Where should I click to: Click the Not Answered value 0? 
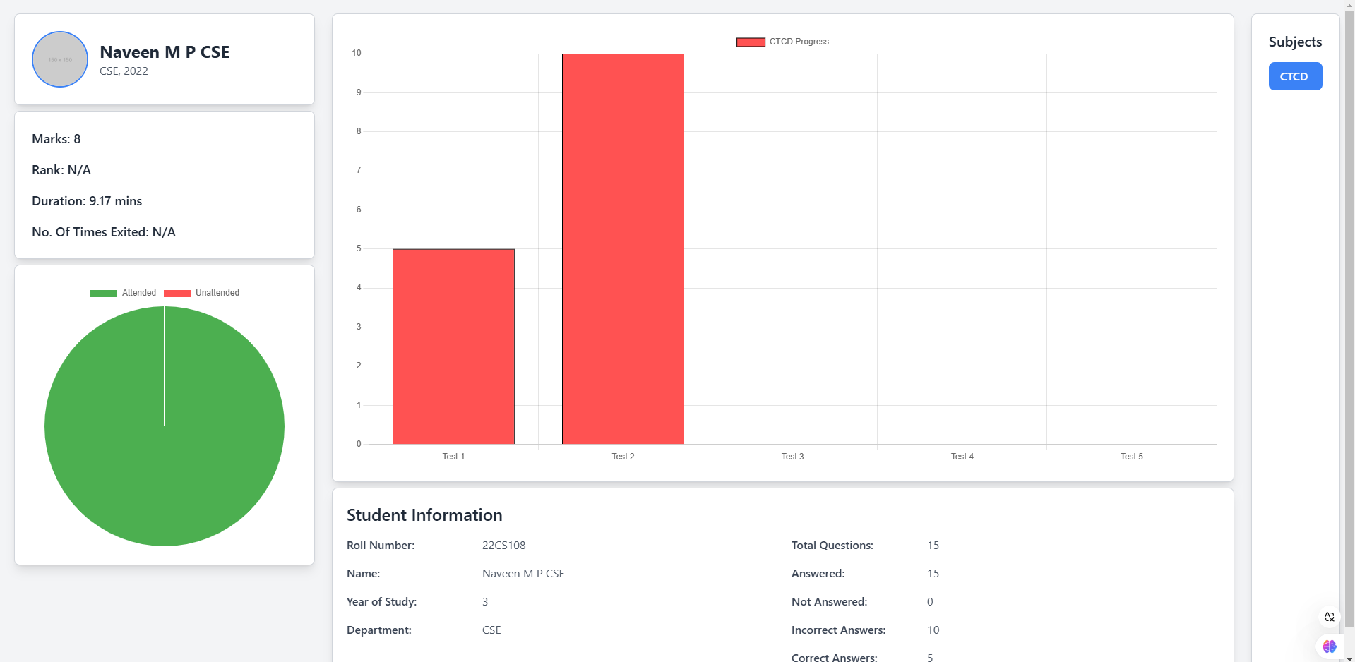tap(930, 602)
